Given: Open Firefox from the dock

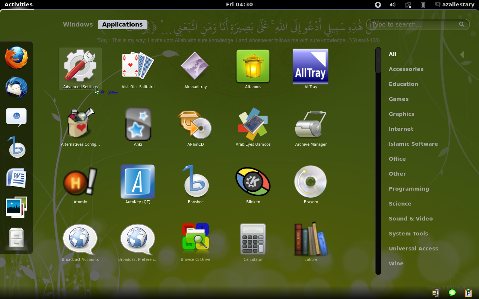Looking at the screenshot, I should coord(16,58).
